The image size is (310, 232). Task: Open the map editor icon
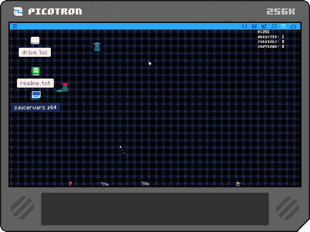pyautogui.click(x=264, y=27)
